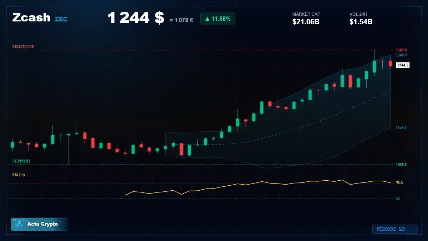Click the RSI (14) label

[x=19, y=175]
